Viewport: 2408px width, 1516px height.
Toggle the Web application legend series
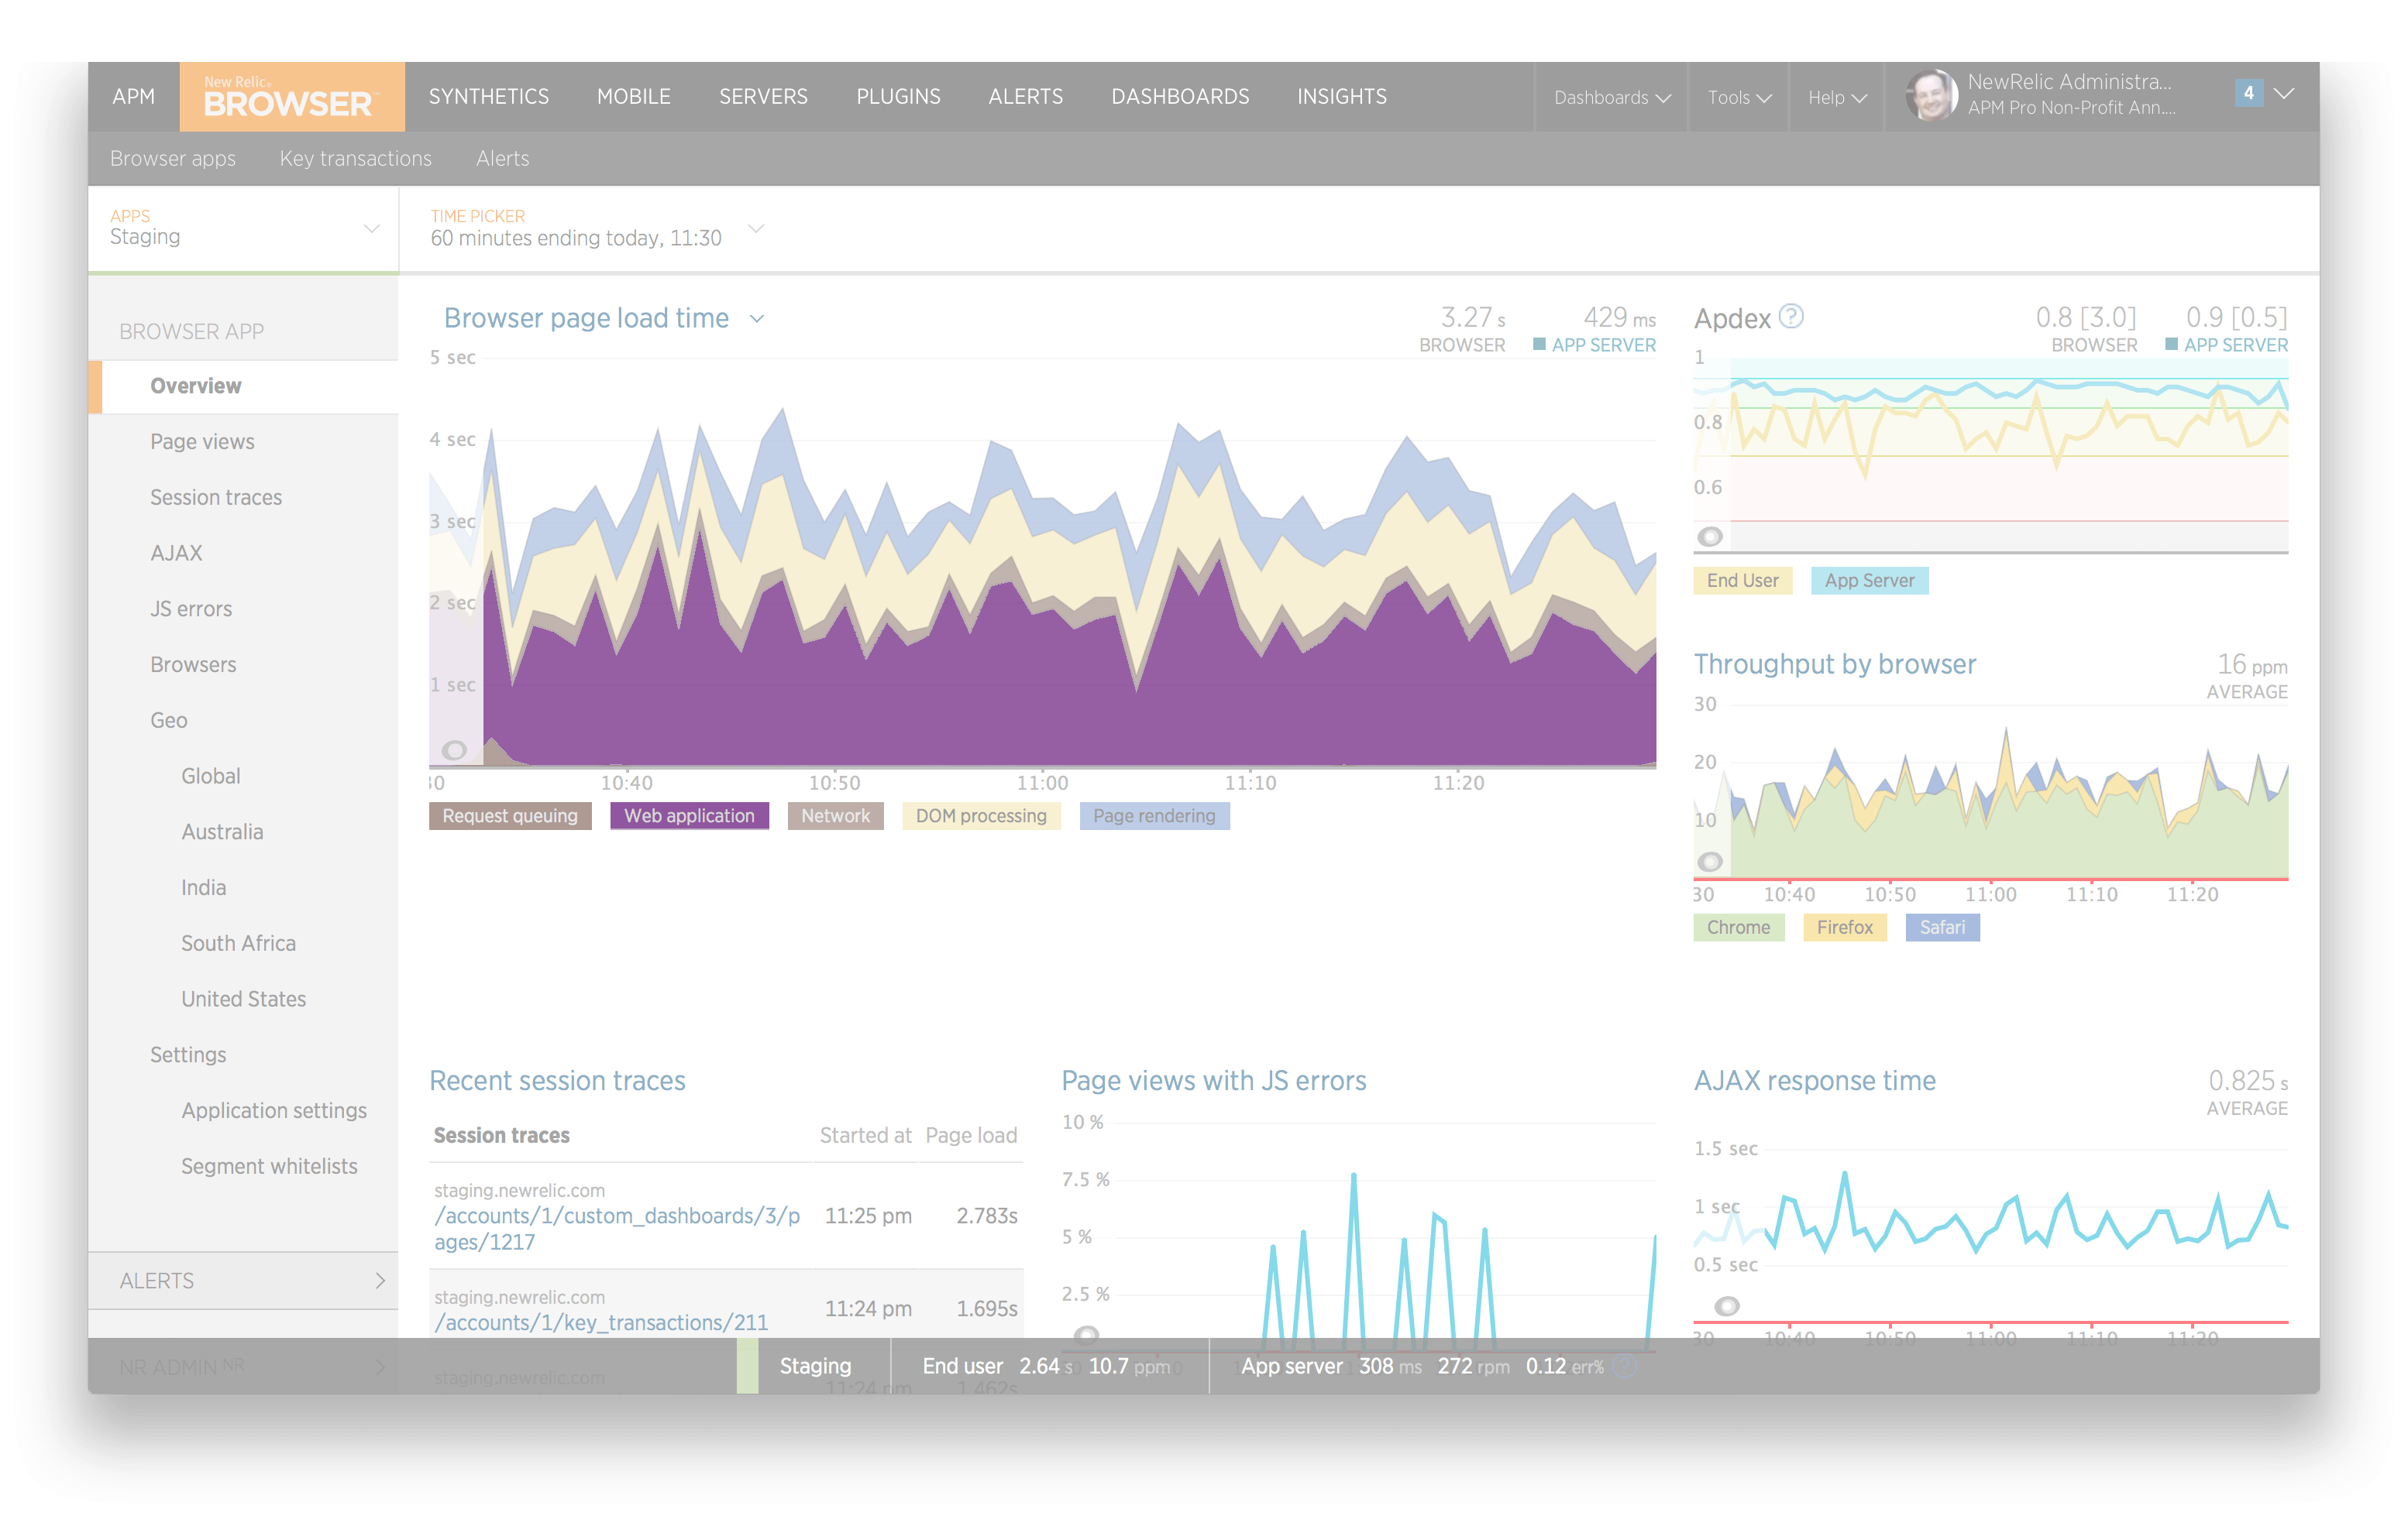pos(689,815)
